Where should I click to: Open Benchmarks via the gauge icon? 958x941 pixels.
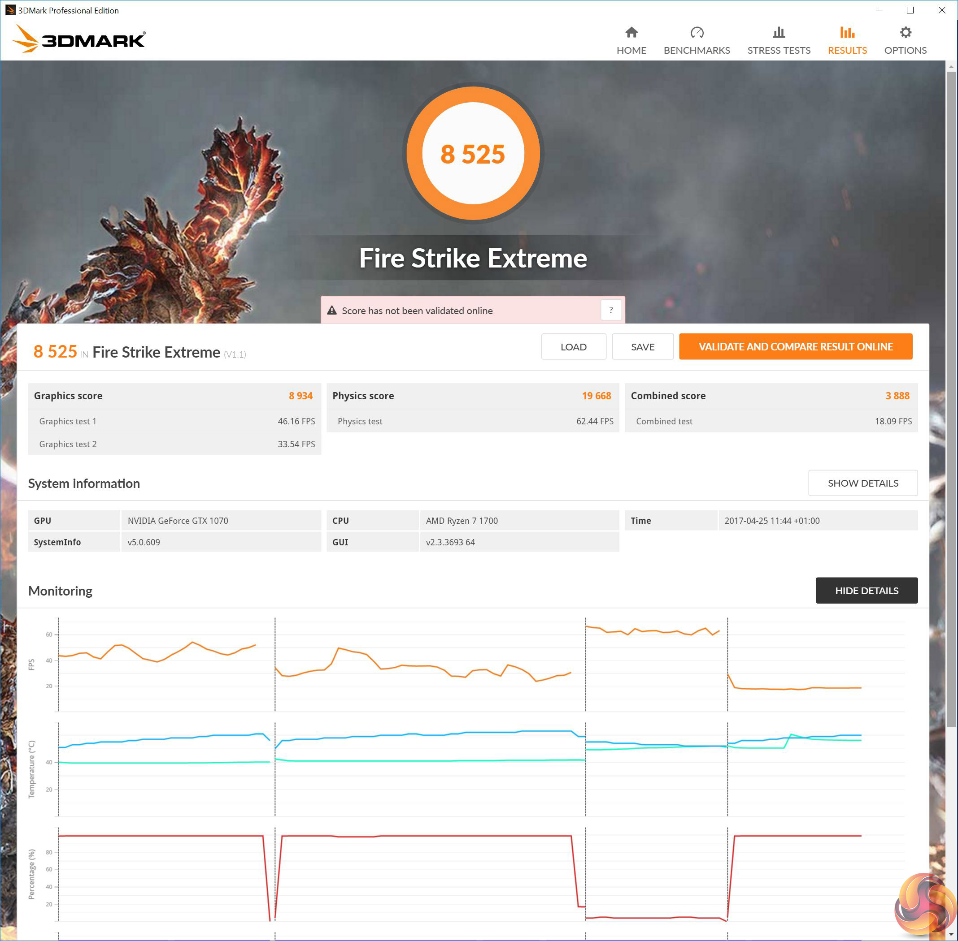coord(697,33)
